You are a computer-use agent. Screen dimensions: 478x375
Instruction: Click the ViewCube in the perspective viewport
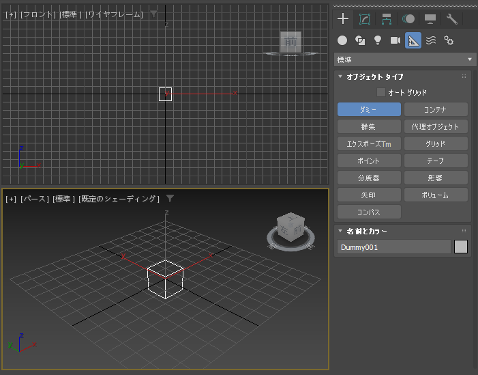(291, 227)
